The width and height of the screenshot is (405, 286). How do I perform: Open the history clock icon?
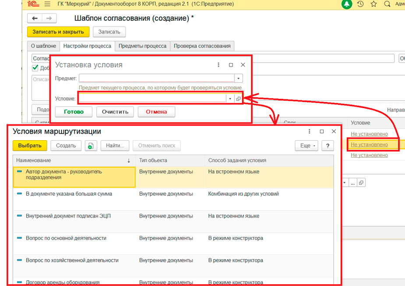click(360, 4)
